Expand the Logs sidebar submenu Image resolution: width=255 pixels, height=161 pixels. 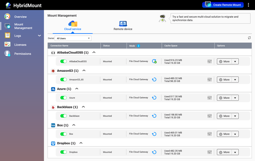tap(39, 36)
